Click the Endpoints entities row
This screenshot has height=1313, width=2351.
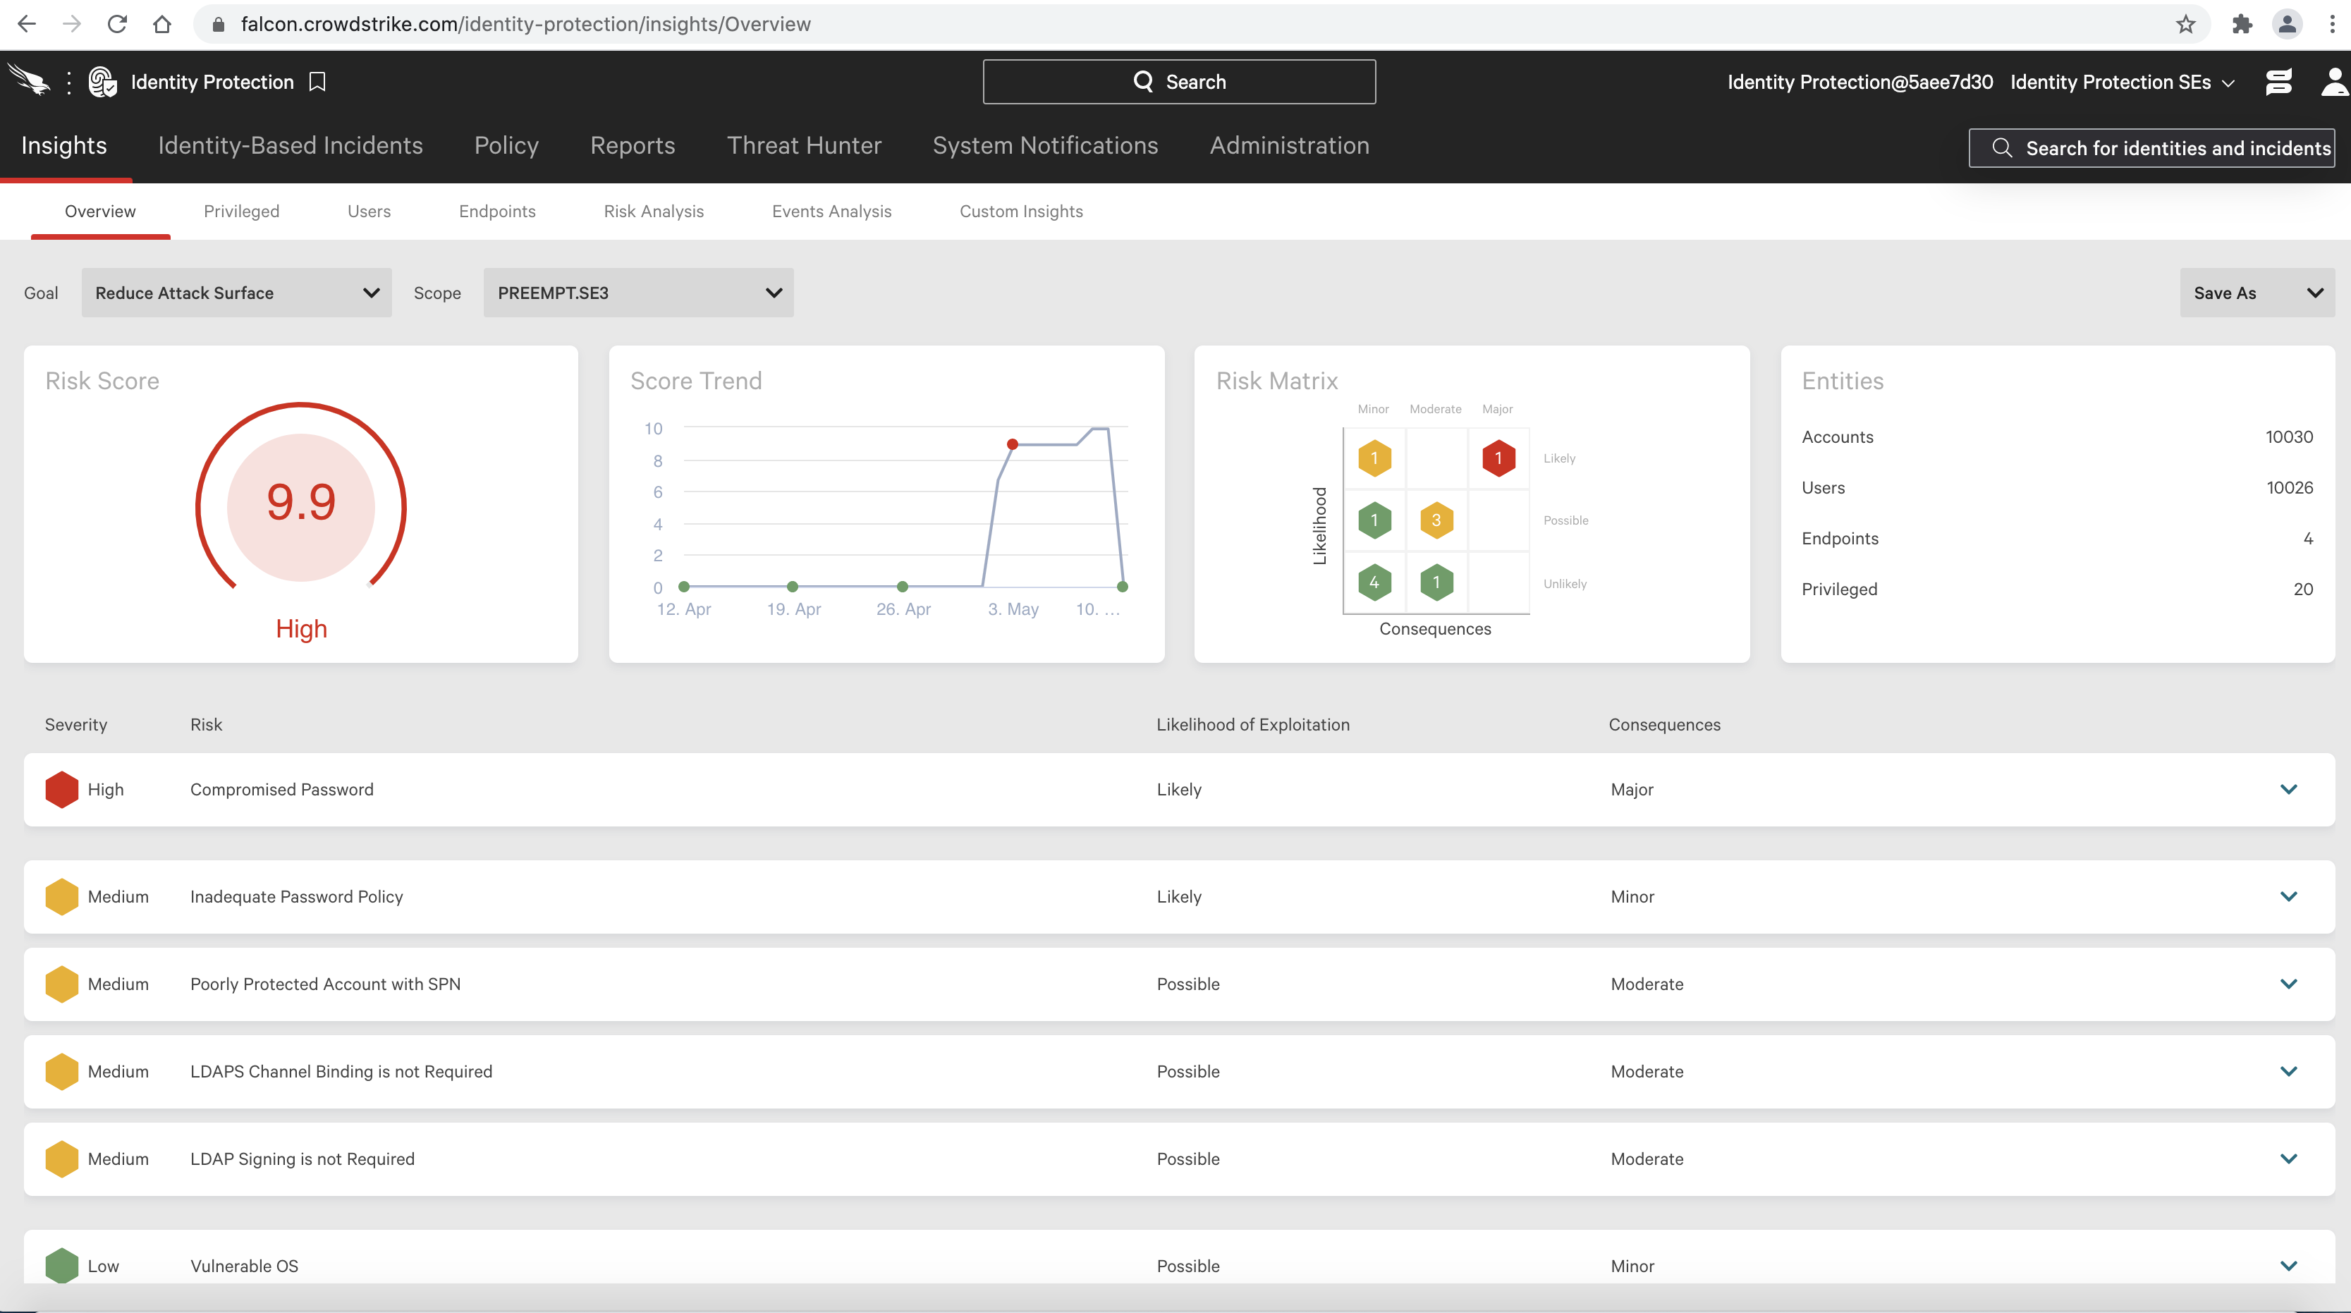click(2057, 538)
